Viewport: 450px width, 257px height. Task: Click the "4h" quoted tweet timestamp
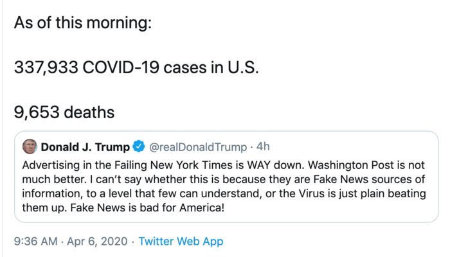263,146
